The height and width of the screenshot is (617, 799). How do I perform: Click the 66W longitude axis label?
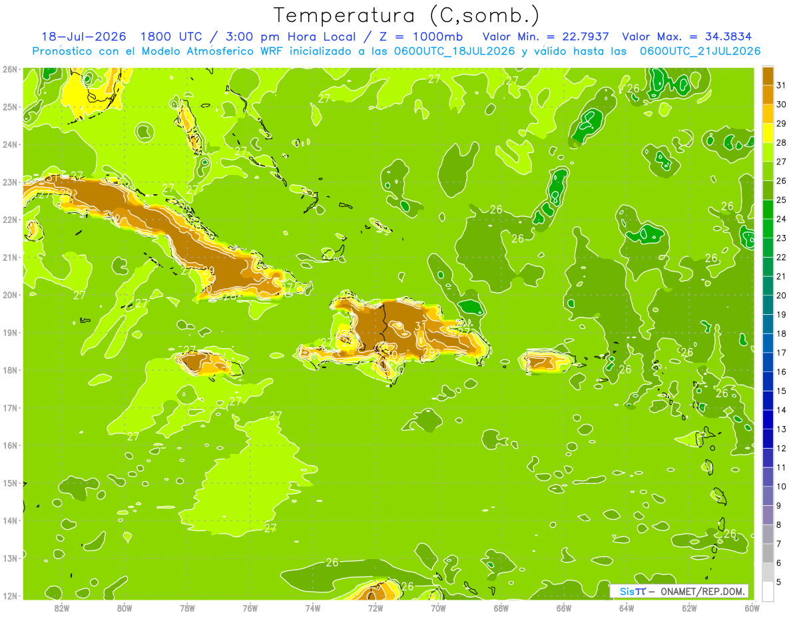tap(564, 608)
